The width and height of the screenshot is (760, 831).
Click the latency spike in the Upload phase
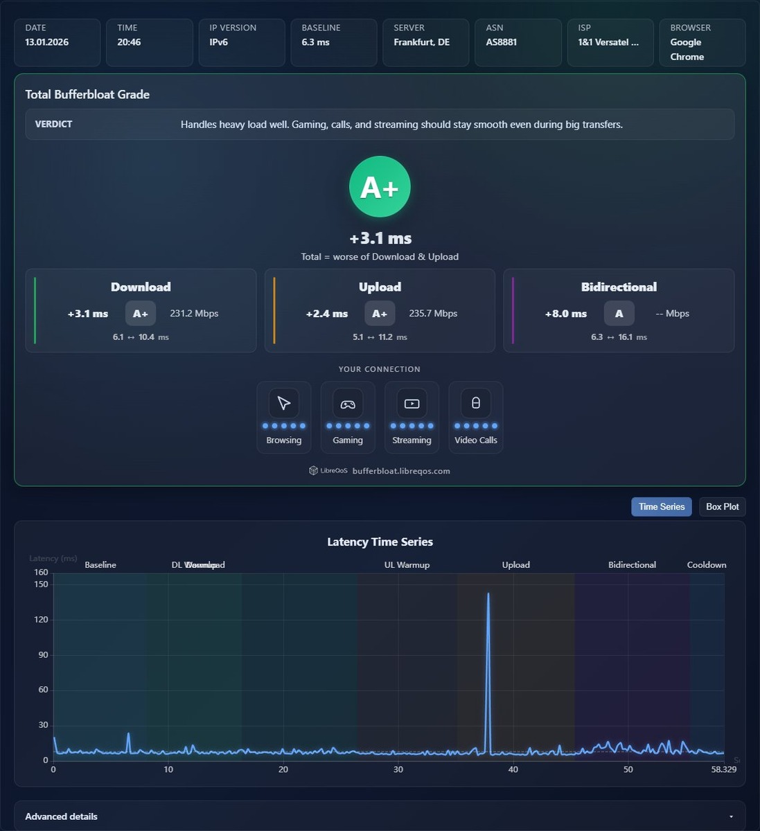tap(488, 596)
